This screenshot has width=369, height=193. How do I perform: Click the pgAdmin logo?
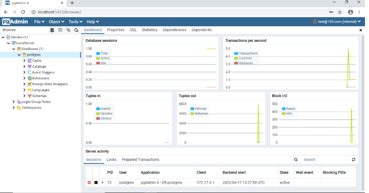[x=15, y=22]
